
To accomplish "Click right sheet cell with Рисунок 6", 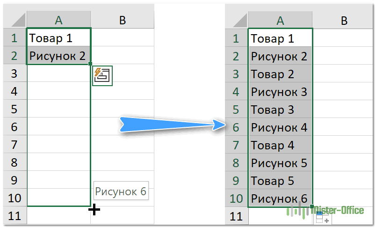I will [x=280, y=198].
